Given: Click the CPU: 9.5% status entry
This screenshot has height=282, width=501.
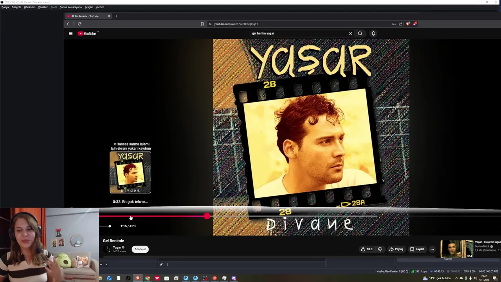Looking at the screenshot, I should [x=469, y=271].
